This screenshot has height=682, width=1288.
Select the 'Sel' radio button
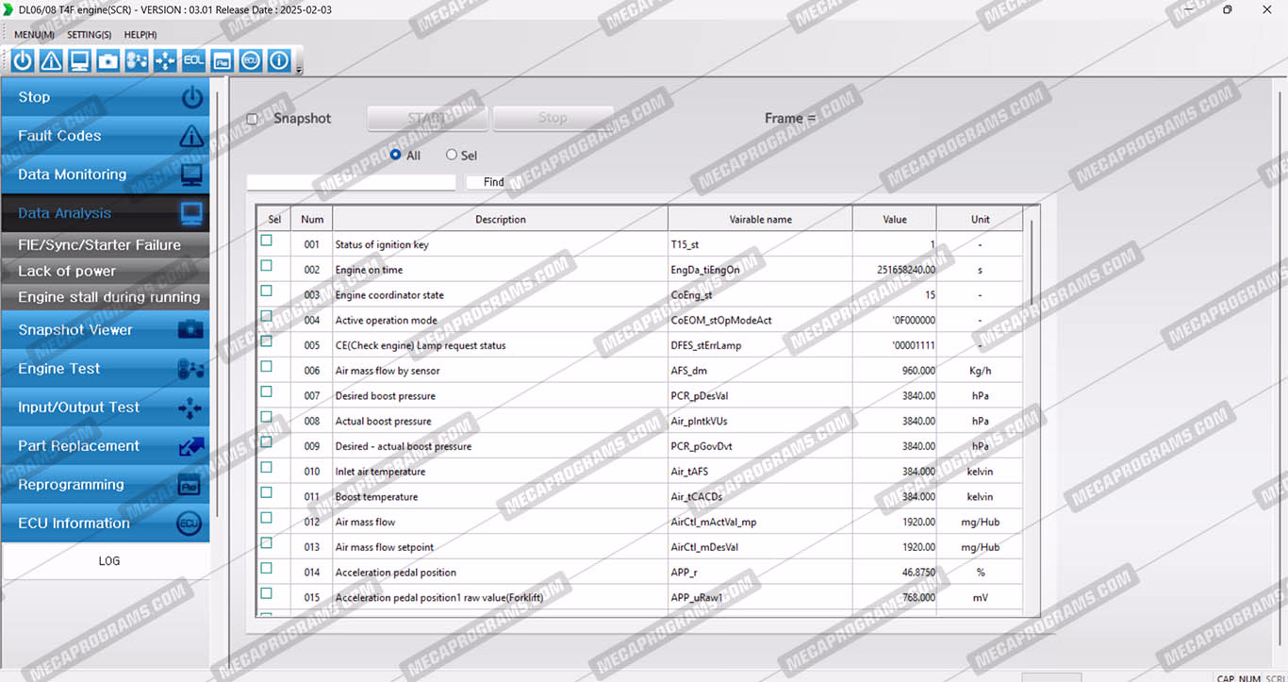[452, 155]
